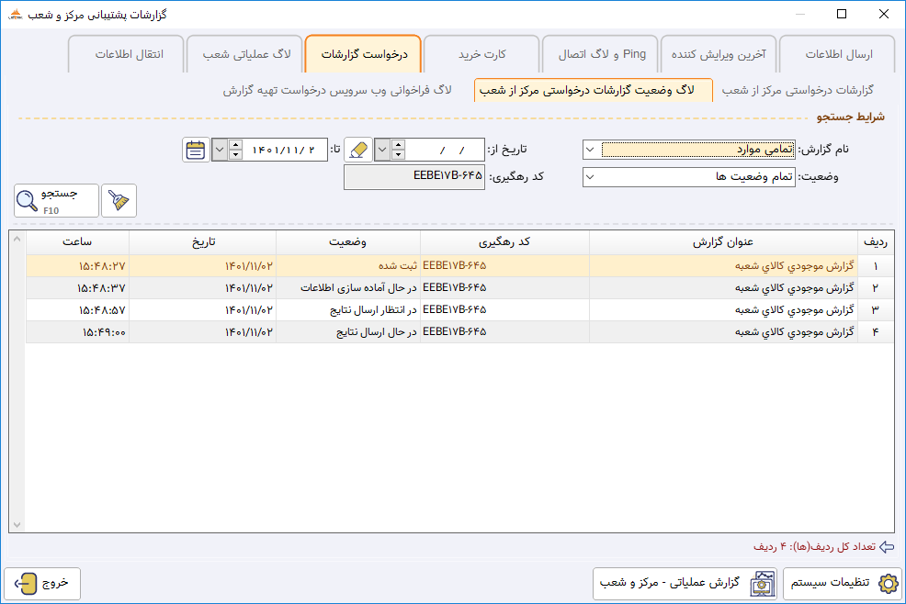Select the 'گزارشات درخواستی مرکز از شعب' sub-tab
Viewport: 906px width, 604px height.
pos(798,90)
